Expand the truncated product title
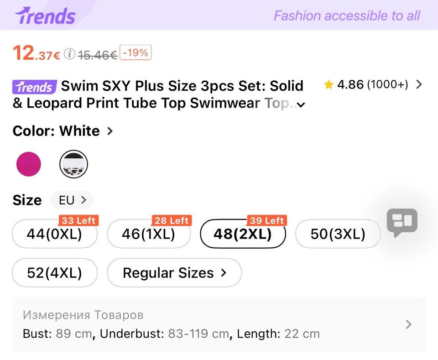The image size is (438, 360). coord(301,104)
